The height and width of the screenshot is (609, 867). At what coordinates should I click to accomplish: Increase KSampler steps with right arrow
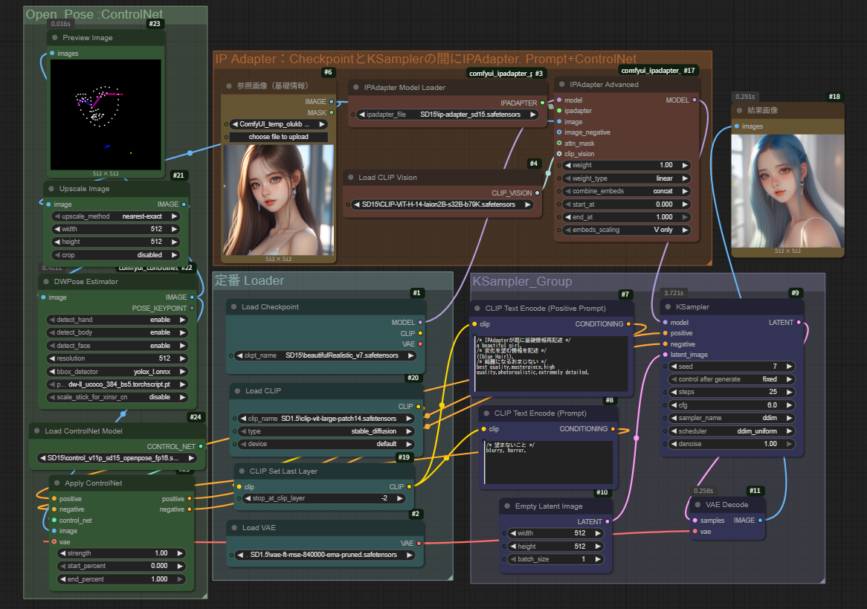(789, 393)
